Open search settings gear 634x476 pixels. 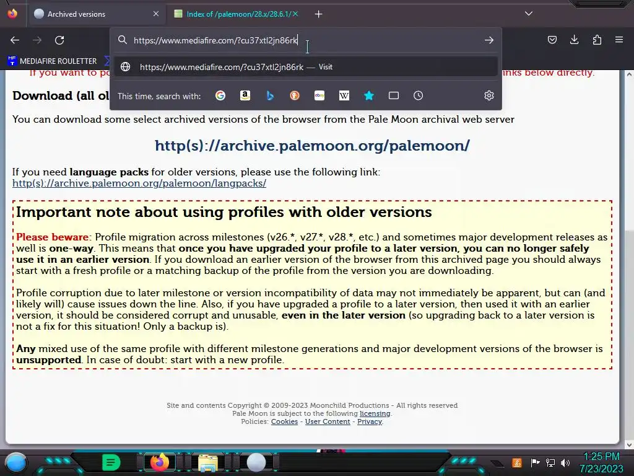[x=489, y=95]
